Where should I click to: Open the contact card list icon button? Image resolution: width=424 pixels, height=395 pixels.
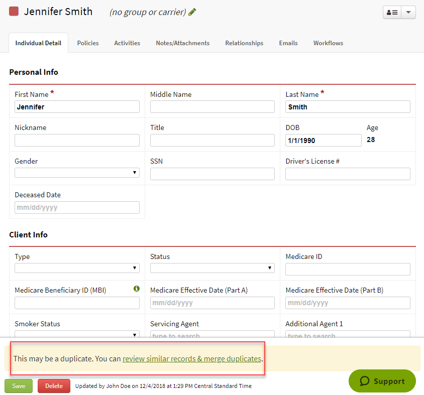coord(392,13)
